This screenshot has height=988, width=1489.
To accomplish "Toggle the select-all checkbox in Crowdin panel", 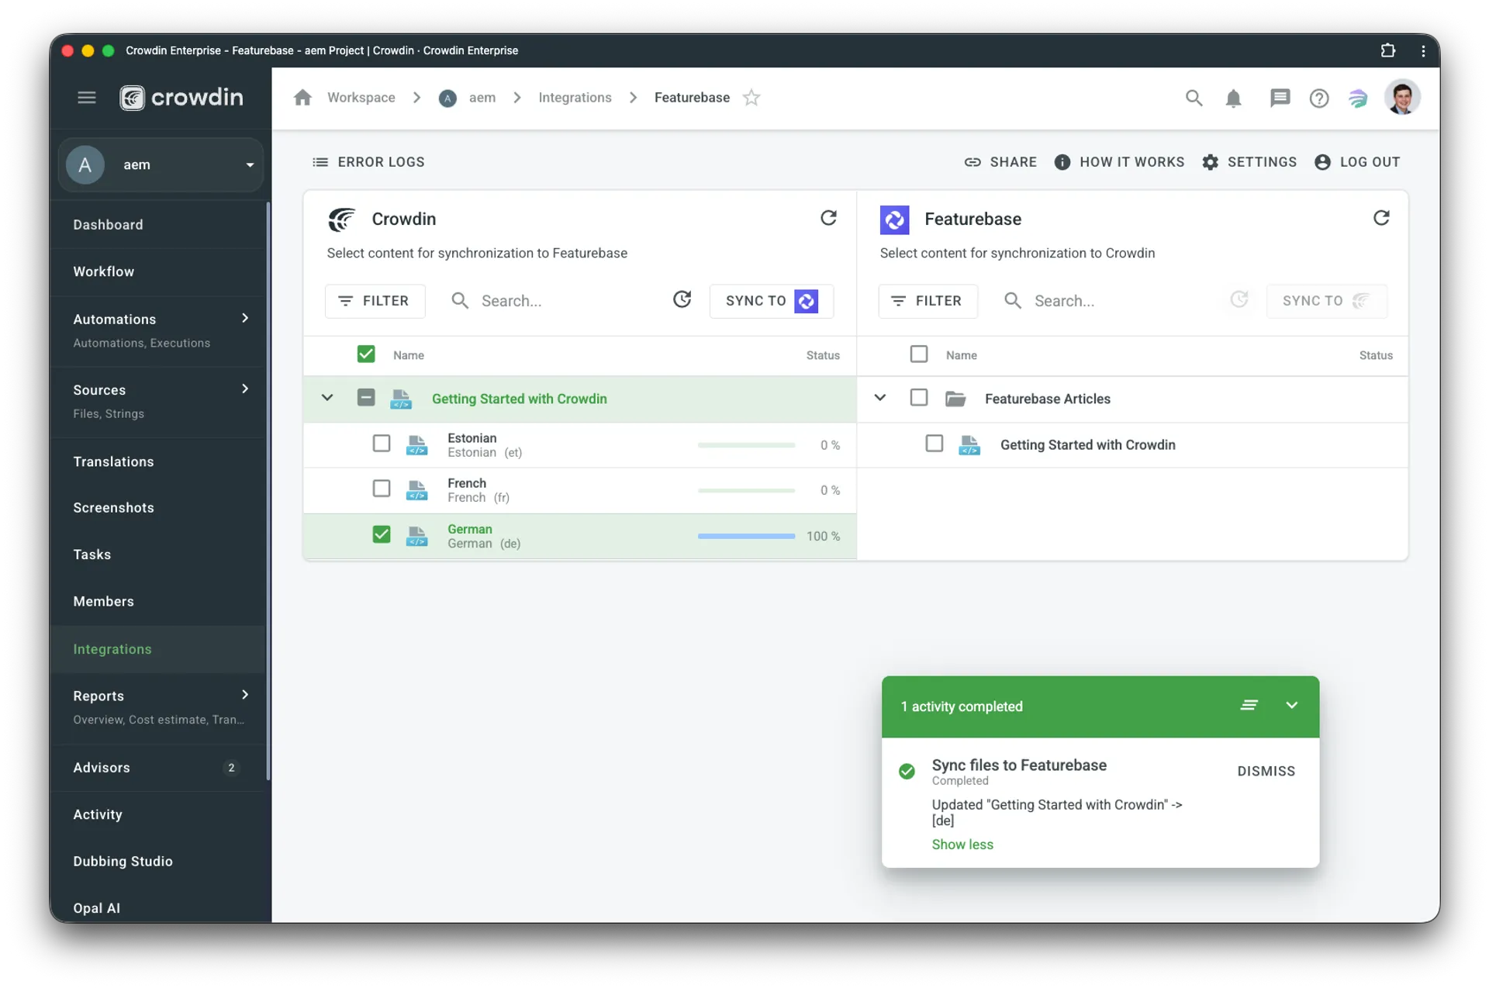I will (x=366, y=354).
